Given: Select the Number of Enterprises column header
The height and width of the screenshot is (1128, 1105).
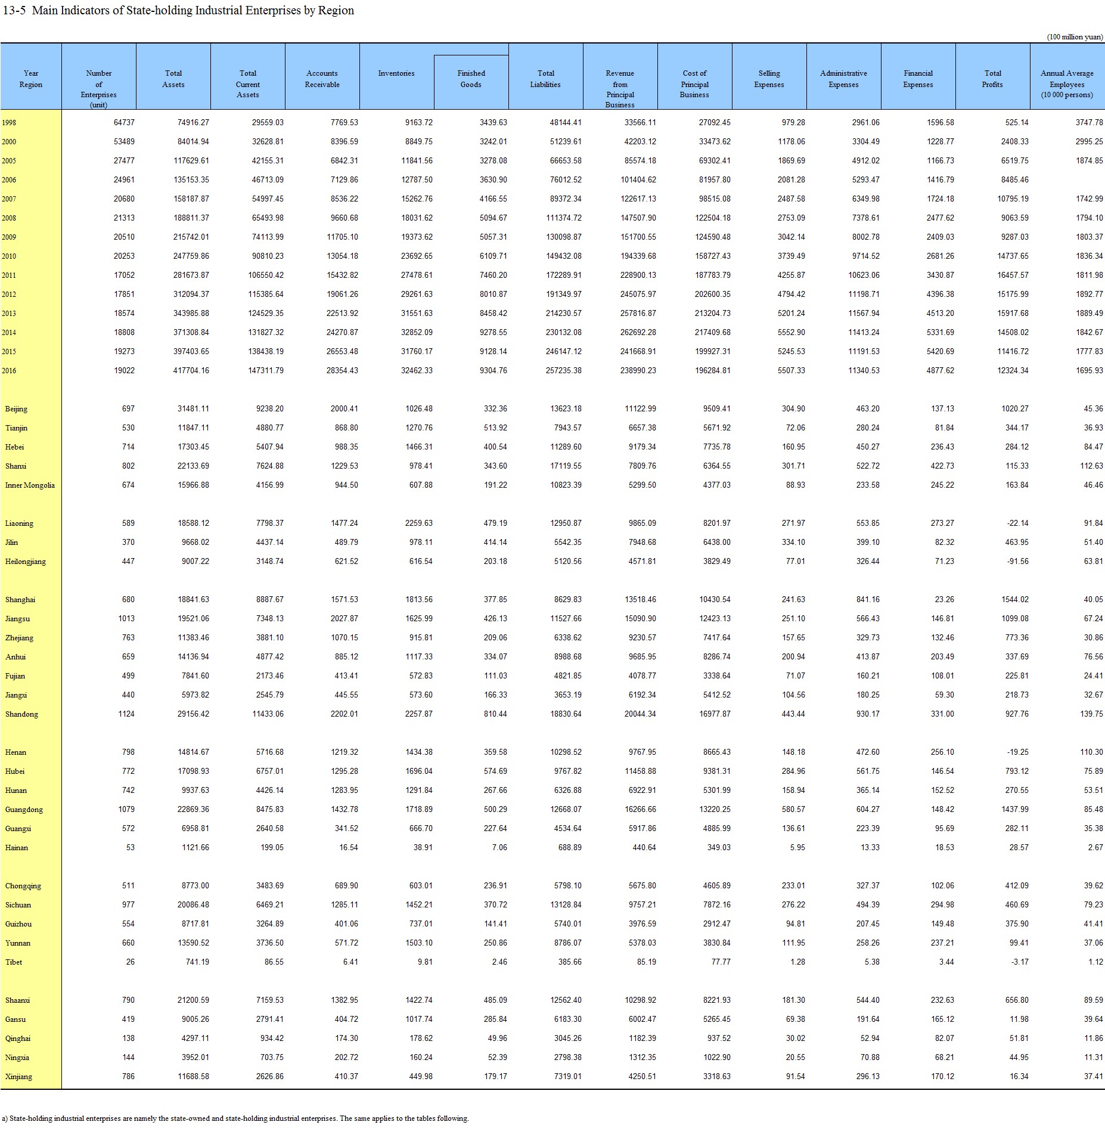Looking at the screenshot, I should [x=98, y=88].
